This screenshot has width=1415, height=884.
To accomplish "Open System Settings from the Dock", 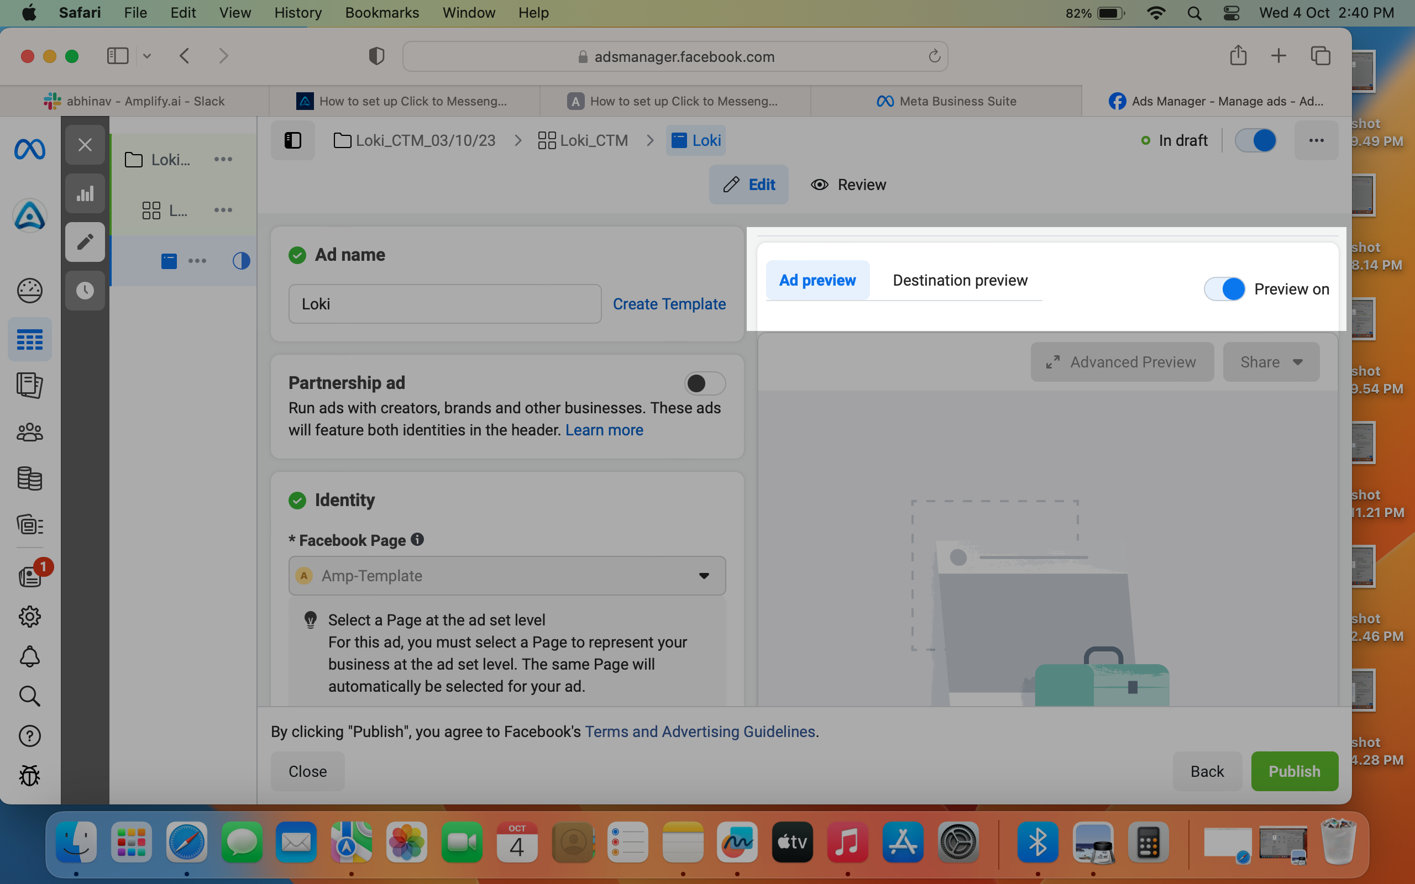I will point(958,843).
